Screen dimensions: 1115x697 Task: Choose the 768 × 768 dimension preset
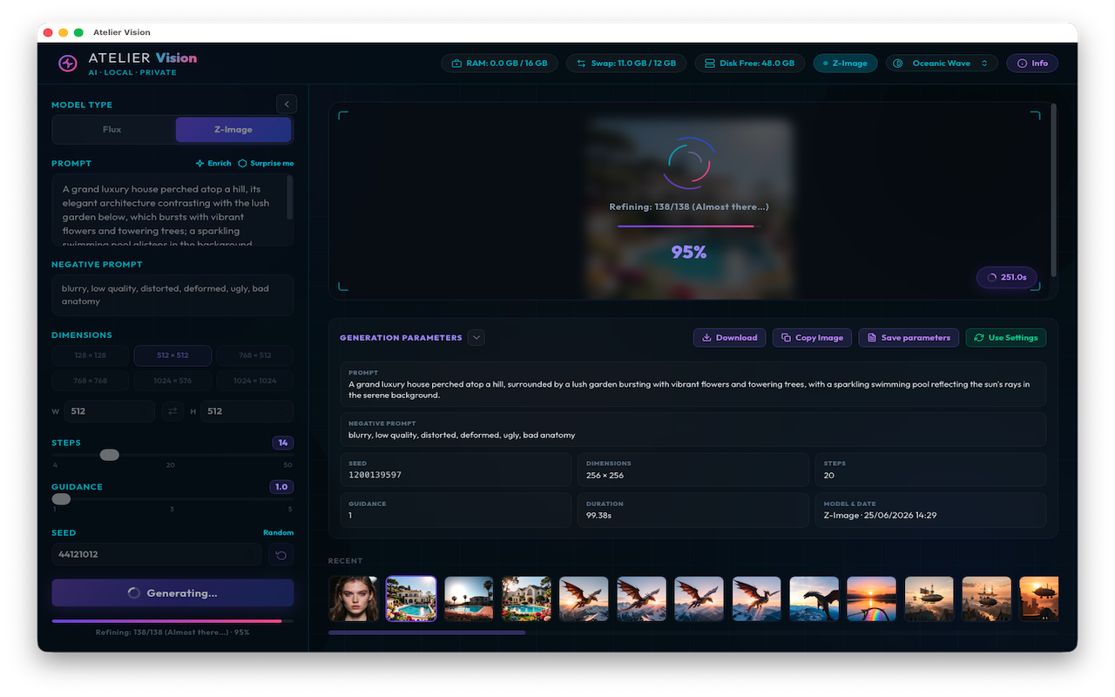click(x=90, y=381)
